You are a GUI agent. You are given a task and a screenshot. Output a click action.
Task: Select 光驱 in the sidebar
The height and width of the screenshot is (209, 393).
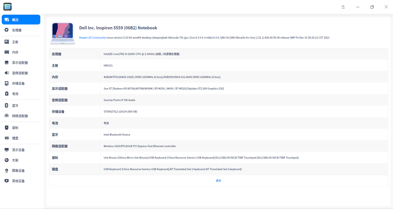tap(21, 160)
